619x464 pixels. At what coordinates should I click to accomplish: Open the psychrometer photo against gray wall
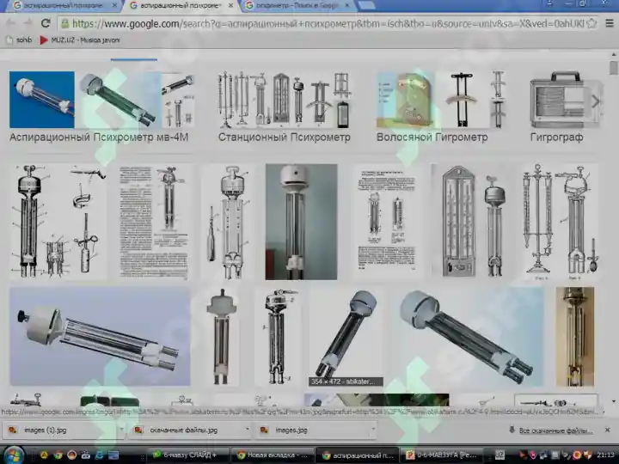(301, 222)
